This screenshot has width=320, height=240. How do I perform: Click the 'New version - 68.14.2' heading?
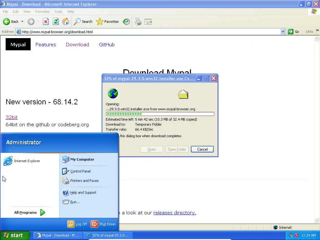point(42,102)
